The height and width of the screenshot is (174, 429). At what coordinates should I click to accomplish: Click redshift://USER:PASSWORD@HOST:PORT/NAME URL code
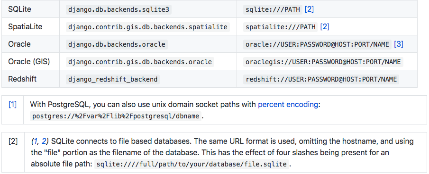[321, 79]
